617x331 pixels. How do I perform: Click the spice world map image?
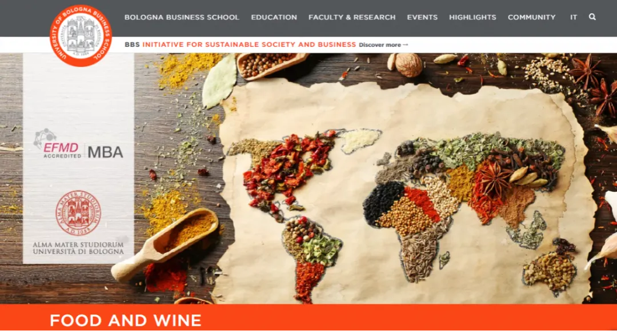pyautogui.click(x=407, y=191)
